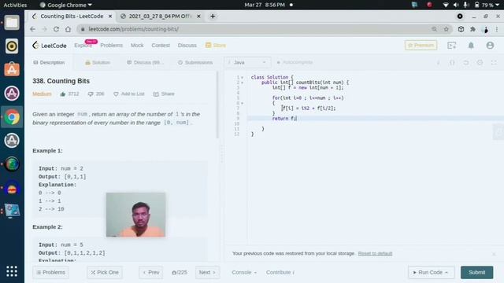Open the LeetCode playground icon

(x=451, y=46)
